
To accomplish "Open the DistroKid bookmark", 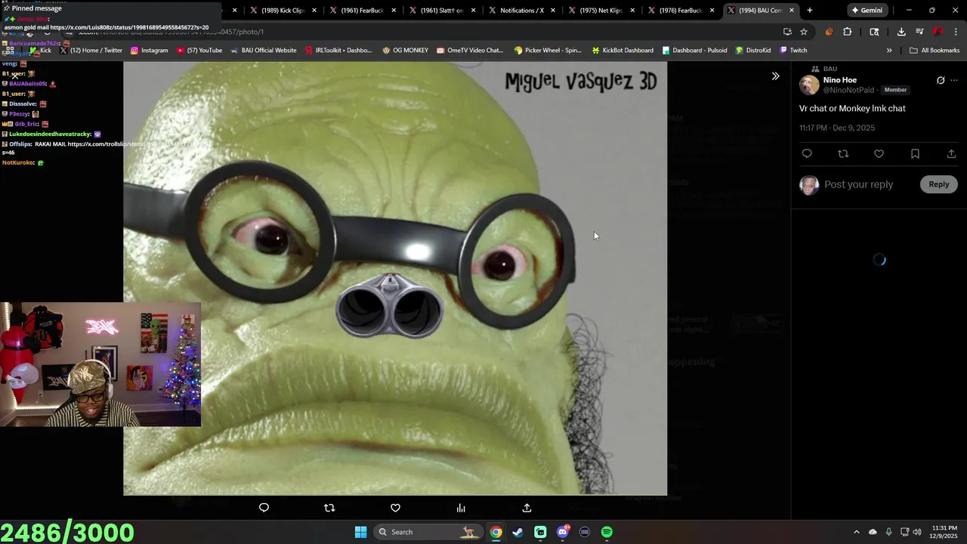I will pyautogui.click(x=753, y=50).
